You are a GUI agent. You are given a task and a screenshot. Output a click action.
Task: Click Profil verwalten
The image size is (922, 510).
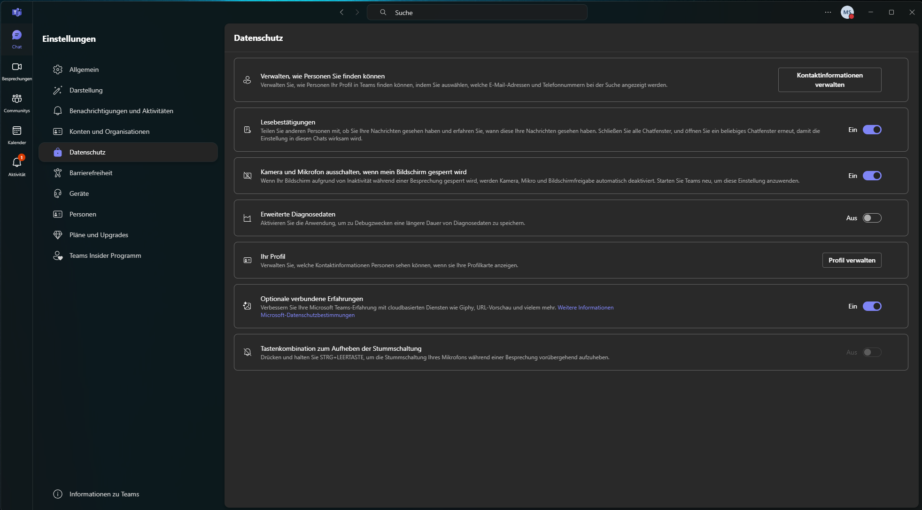click(851, 260)
